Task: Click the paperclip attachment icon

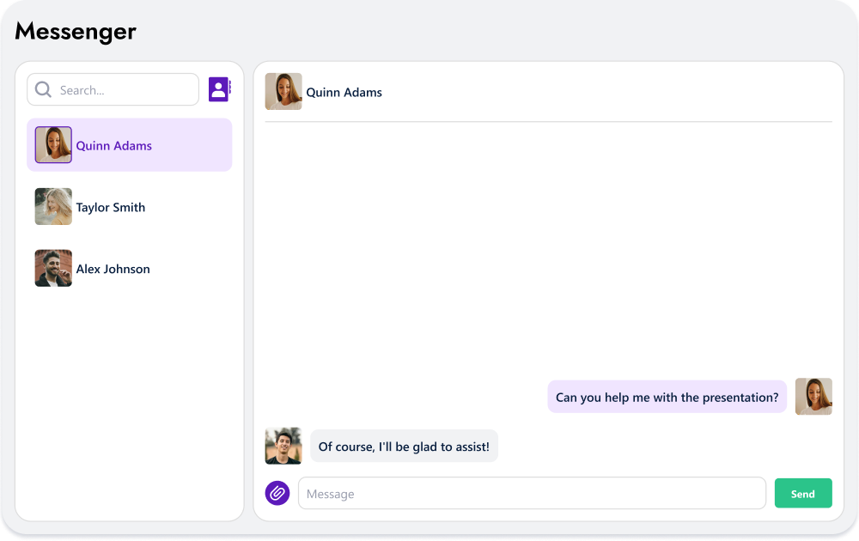Action: pos(277,493)
